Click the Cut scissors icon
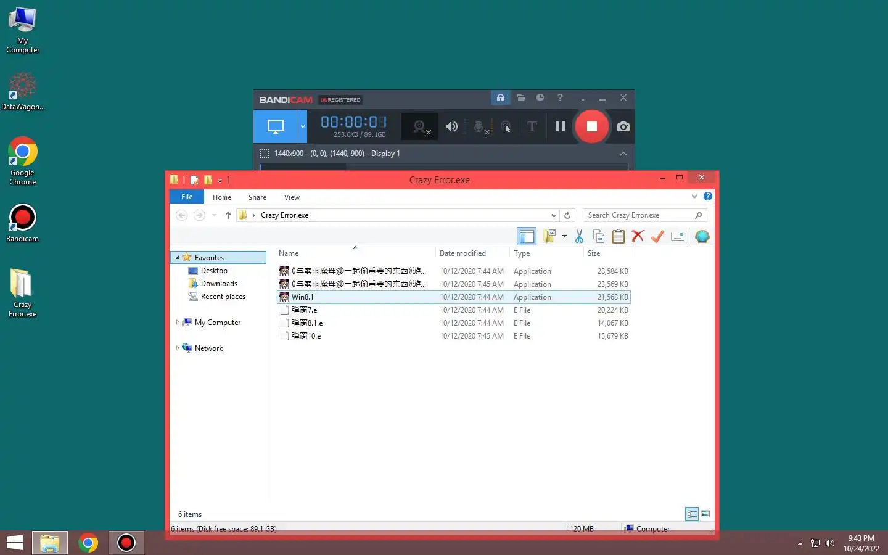The height and width of the screenshot is (555, 888). (580, 236)
